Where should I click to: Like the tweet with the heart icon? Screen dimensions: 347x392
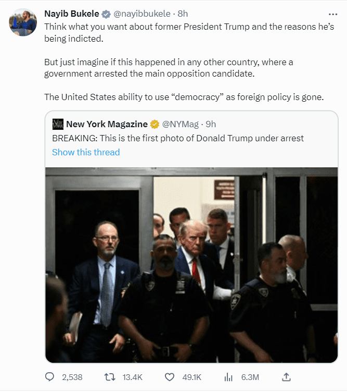click(x=169, y=377)
